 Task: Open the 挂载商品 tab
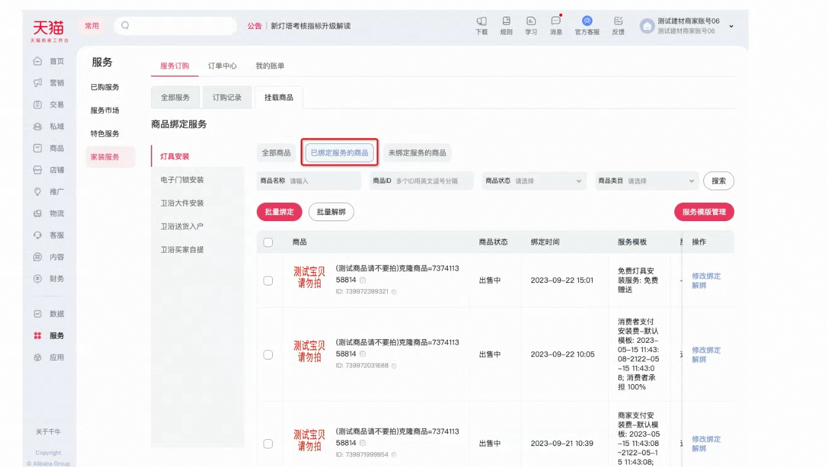[279, 98]
